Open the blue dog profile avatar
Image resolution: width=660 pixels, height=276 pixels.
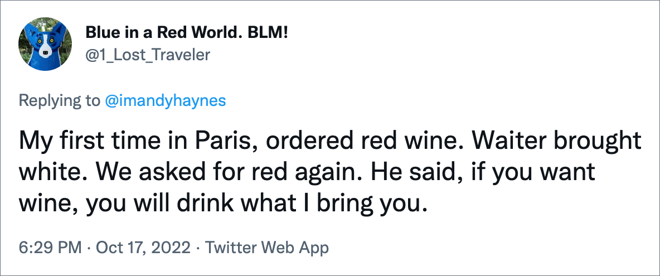coord(45,44)
